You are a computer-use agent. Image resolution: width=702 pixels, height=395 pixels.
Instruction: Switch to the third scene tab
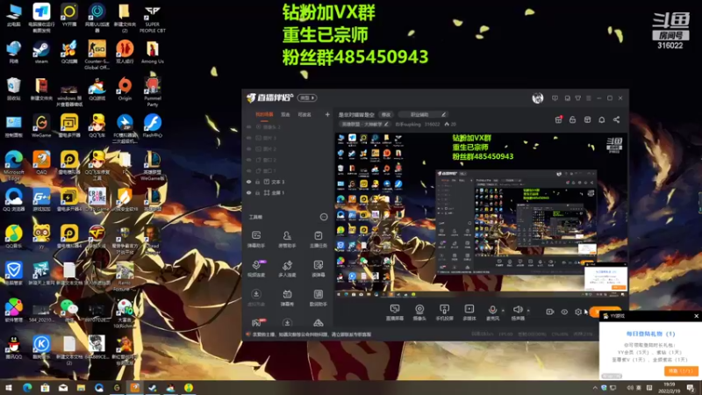tap(304, 115)
